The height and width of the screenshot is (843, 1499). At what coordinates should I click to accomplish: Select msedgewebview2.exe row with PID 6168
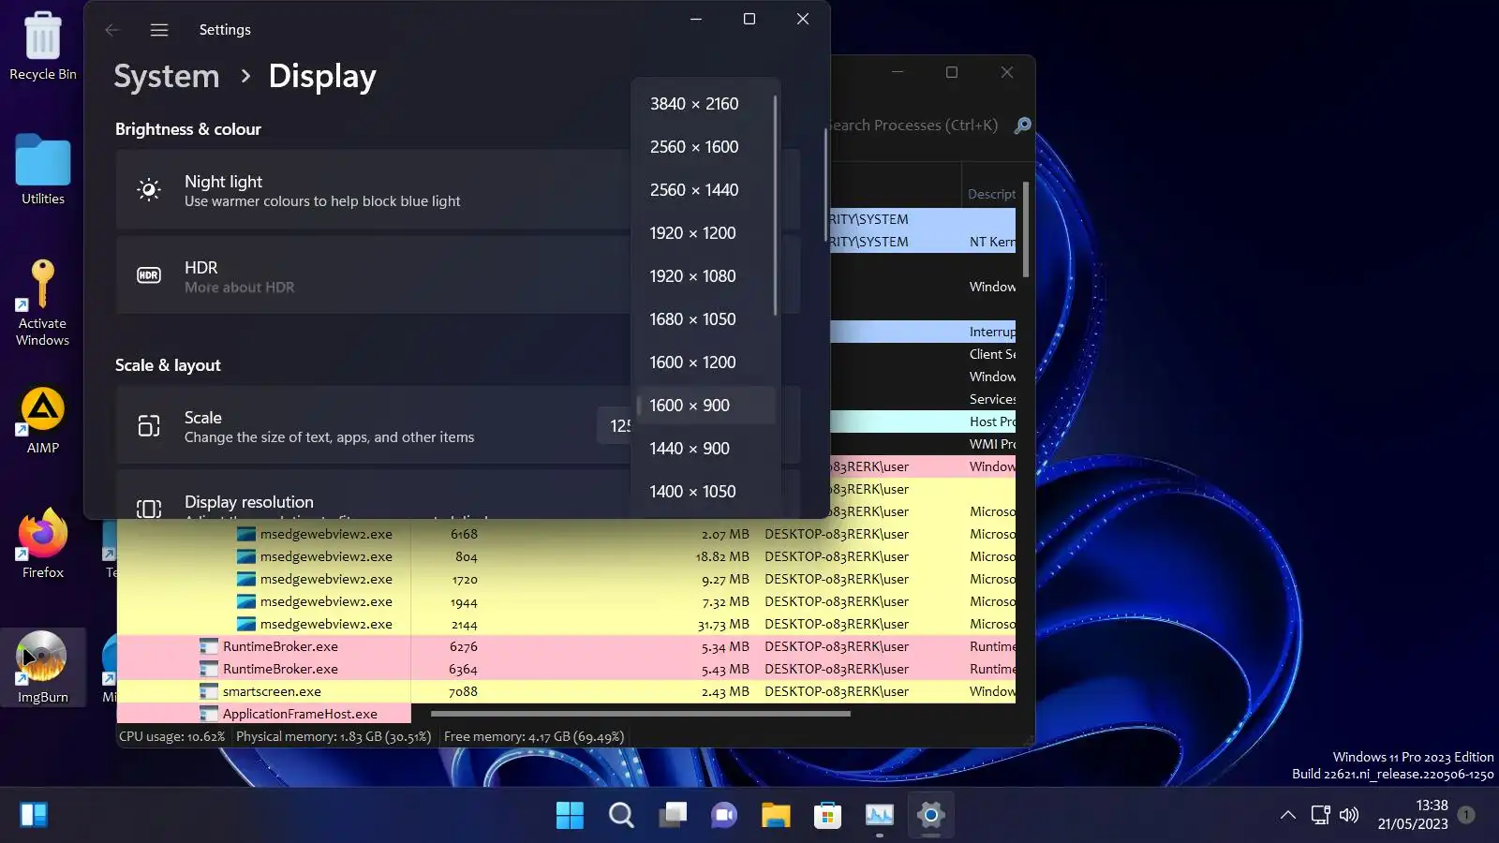(566, 534)
